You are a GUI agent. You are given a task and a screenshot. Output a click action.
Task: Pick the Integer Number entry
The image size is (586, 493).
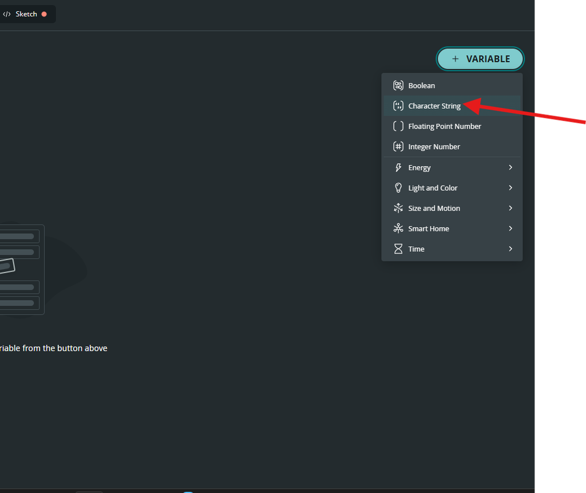coord(452,147)
